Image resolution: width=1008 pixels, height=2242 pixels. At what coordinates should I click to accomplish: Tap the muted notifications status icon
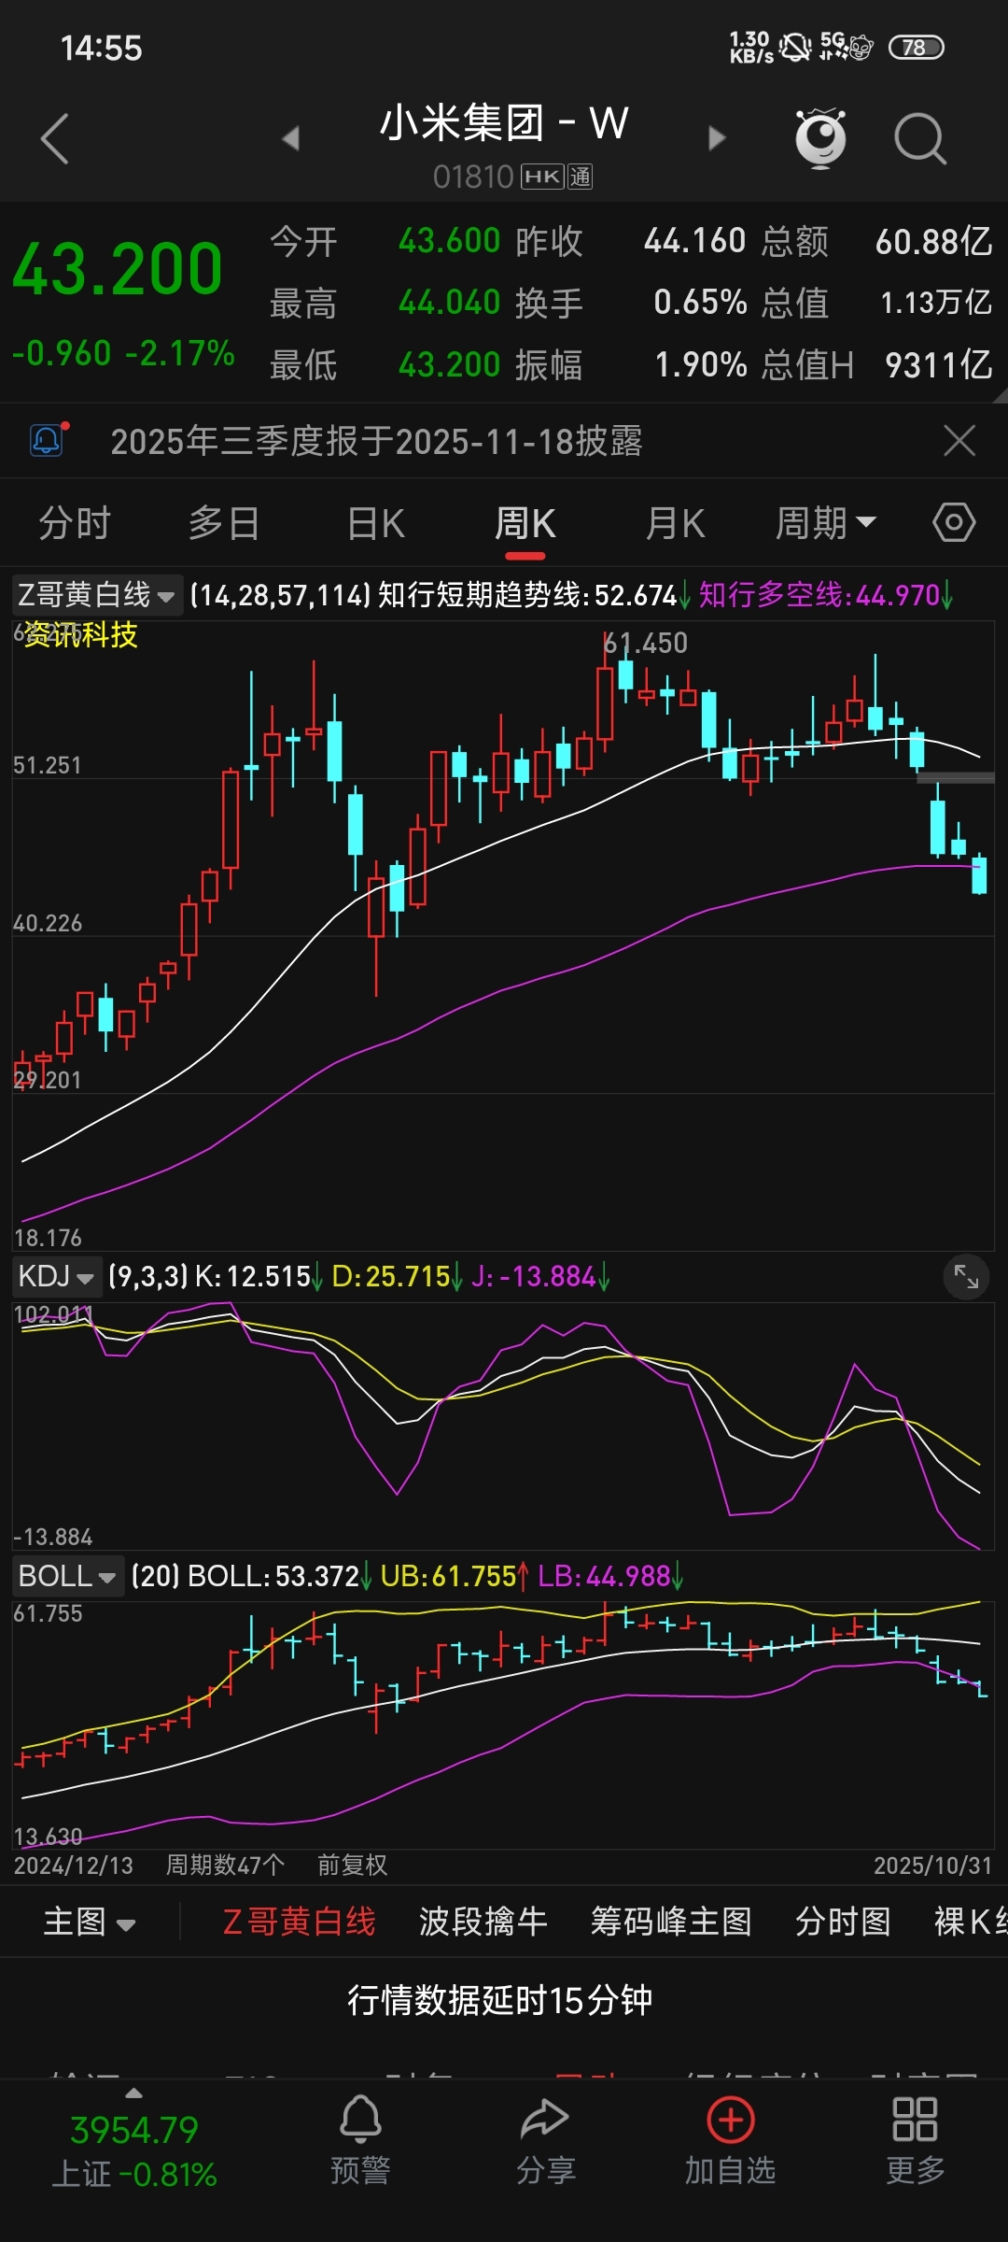[795, 47]
